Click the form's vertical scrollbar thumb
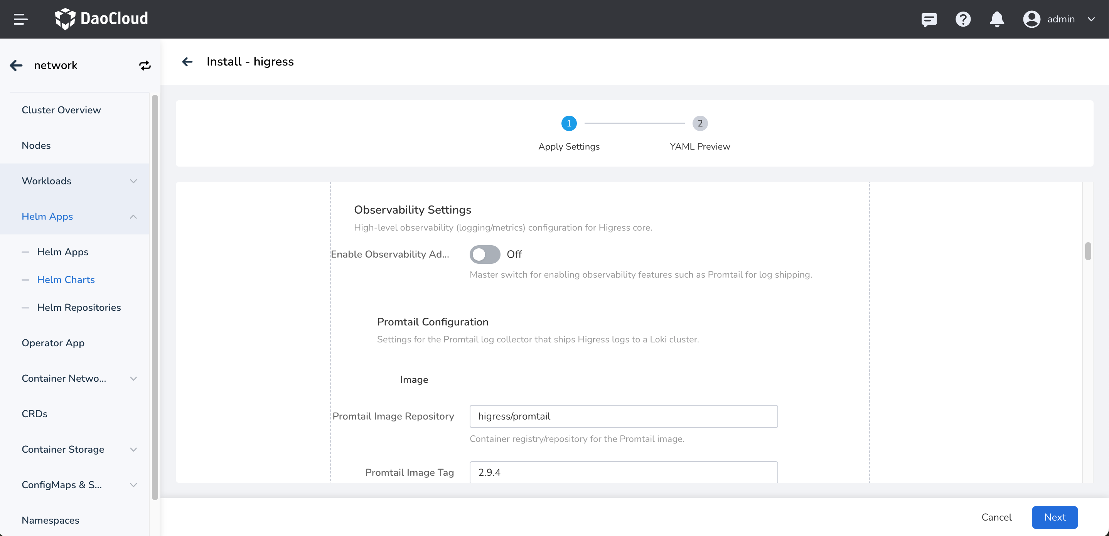1109x536 pixels. (x=1087, y=251)
